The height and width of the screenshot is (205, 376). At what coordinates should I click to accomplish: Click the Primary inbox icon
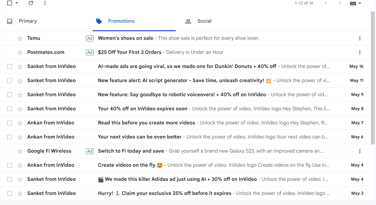coord(10,21)
